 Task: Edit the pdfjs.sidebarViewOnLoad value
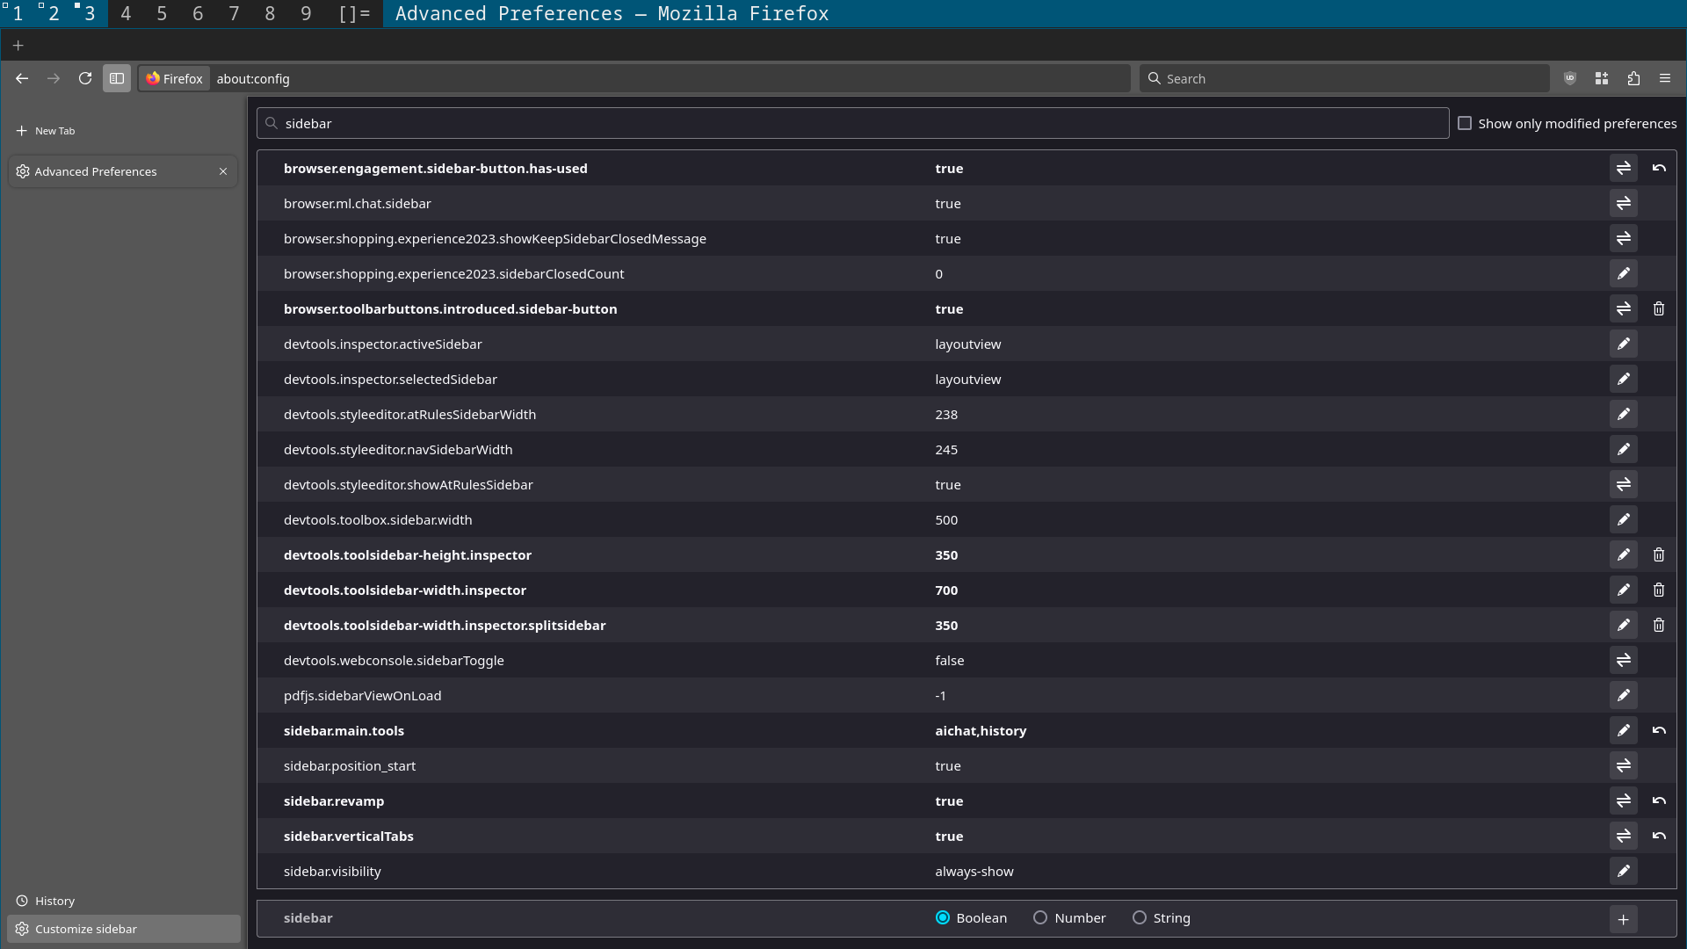1623,695
